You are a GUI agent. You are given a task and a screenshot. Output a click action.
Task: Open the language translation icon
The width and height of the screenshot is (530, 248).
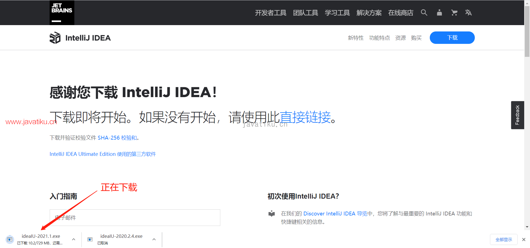[468, 12]
